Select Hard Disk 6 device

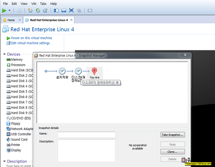coord(20,97)
